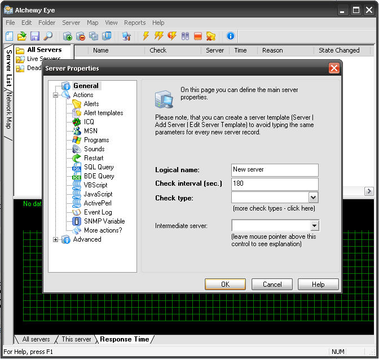Click the Help button in dialog
This screenshot has height=359, width=379.
coord(318,284)
